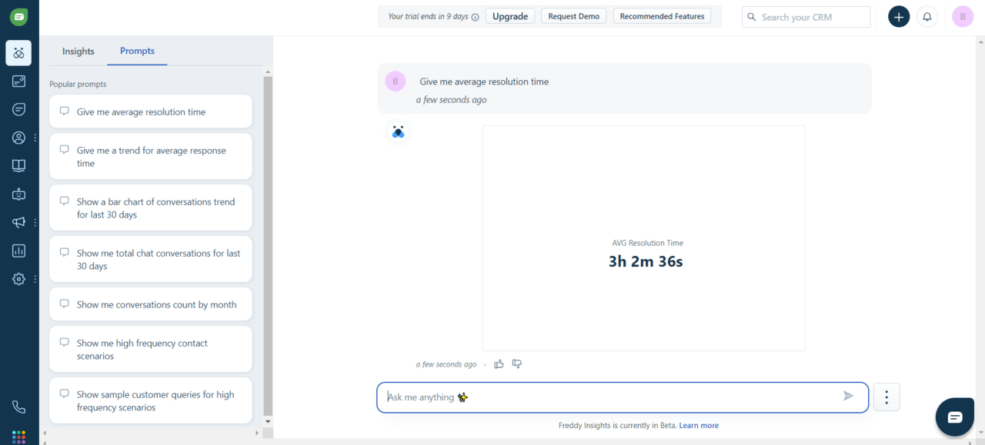Switch to the Insights tab

[78, 51]
